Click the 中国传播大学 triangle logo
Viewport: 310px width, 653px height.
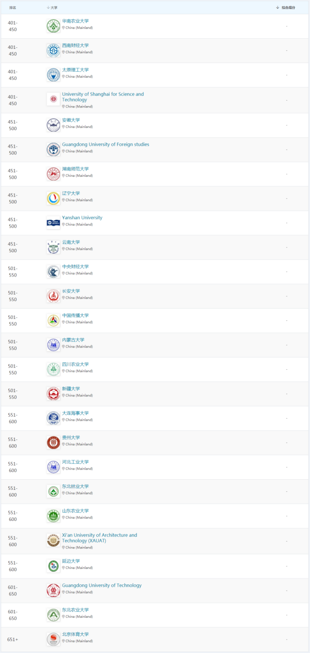click(x=53, y=320)
